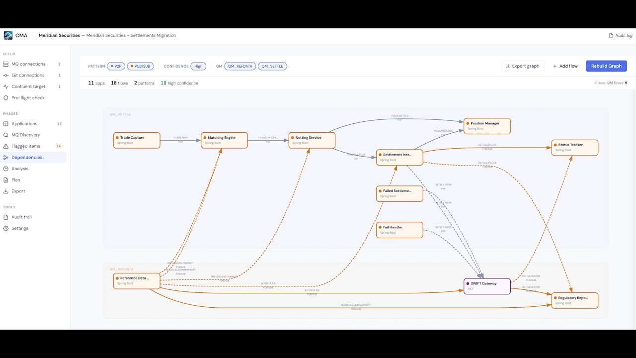Toggle the QM_SETTLE filter chip

point(272,66)
